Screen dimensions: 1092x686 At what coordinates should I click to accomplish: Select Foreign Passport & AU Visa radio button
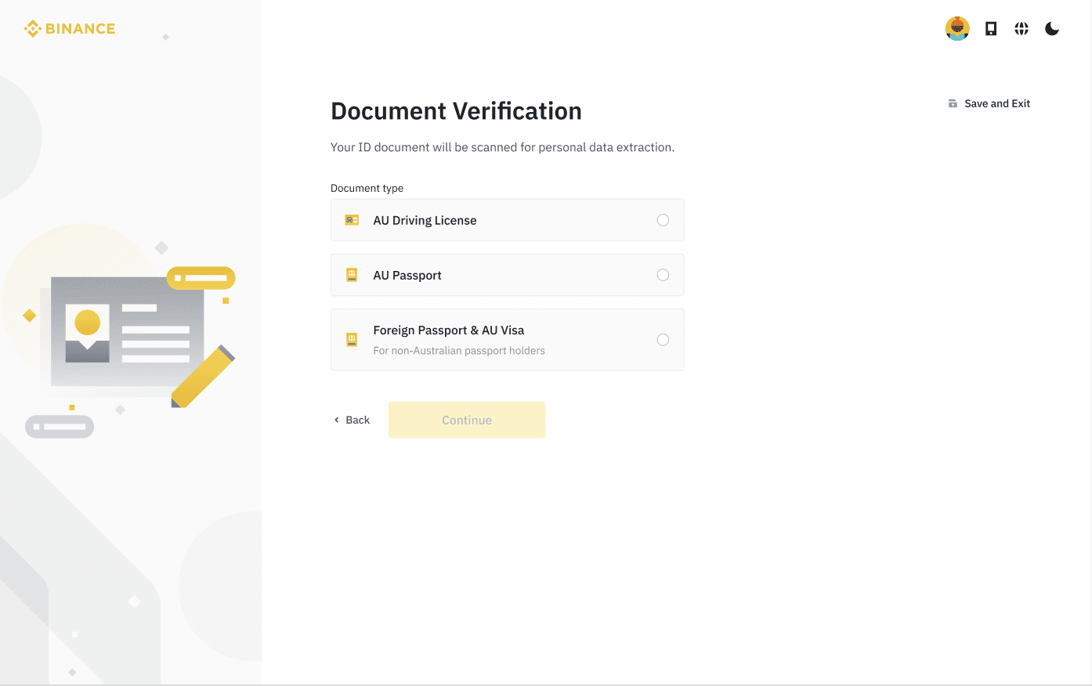click(x=663, y=340)
